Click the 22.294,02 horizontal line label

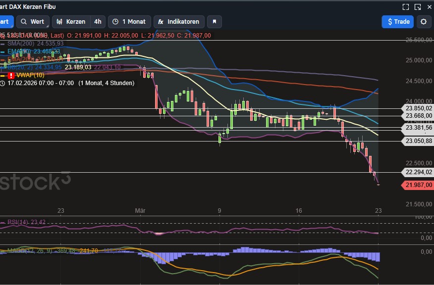[x=419, y=172]
